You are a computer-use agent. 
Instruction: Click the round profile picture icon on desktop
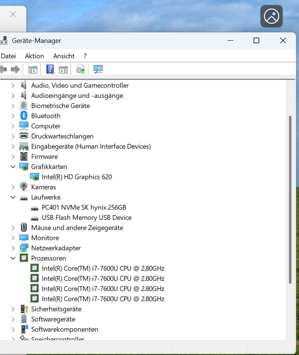coord(271,16)
